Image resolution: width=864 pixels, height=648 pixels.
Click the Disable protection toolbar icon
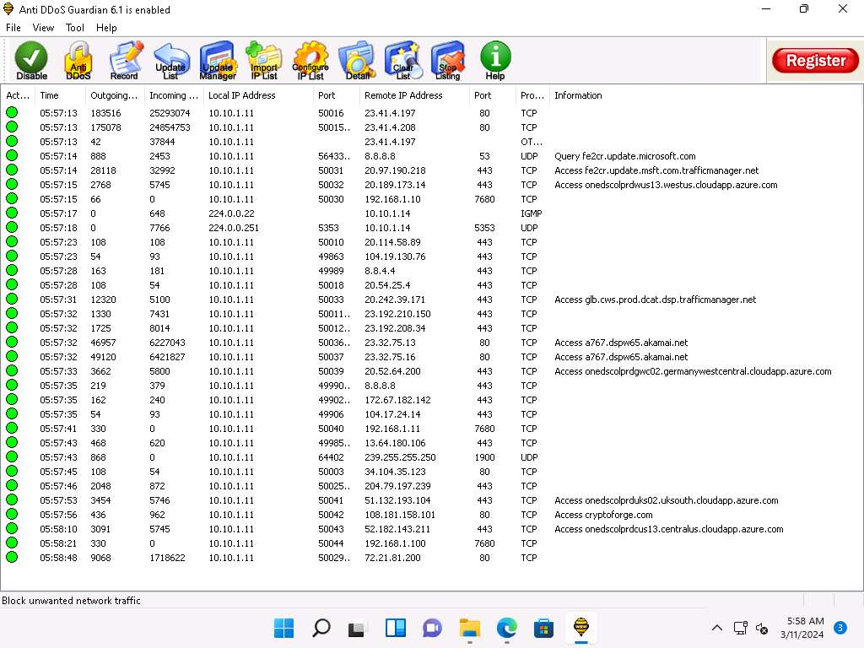point(32,60)
